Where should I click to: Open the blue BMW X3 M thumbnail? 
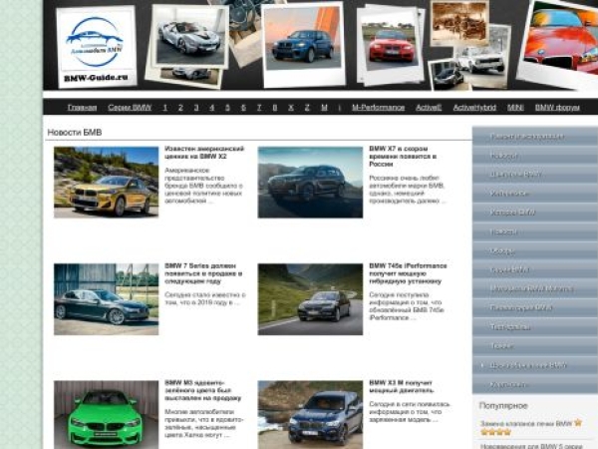pyautogui.click(x=310, y=415)
